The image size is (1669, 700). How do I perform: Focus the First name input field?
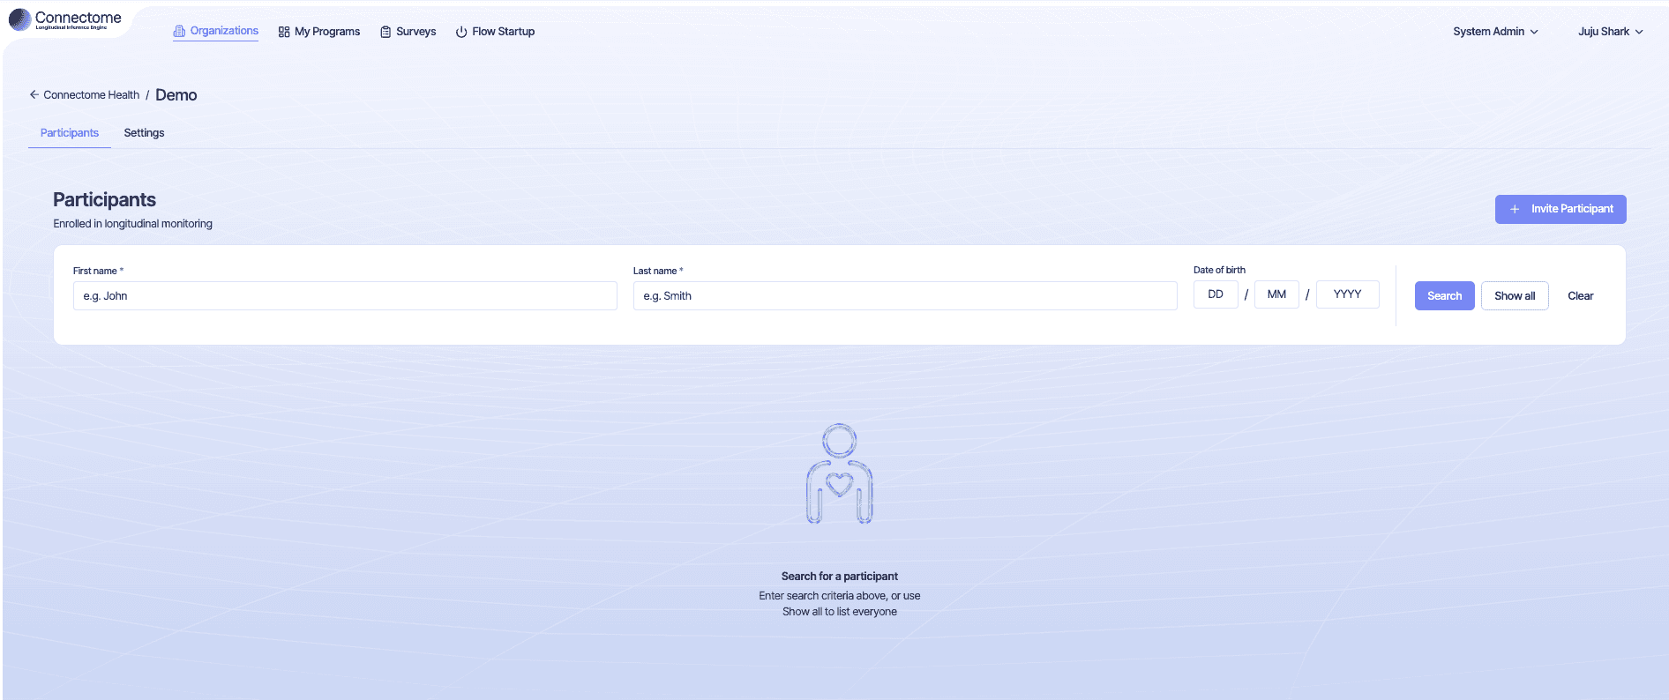pos(345,296)
